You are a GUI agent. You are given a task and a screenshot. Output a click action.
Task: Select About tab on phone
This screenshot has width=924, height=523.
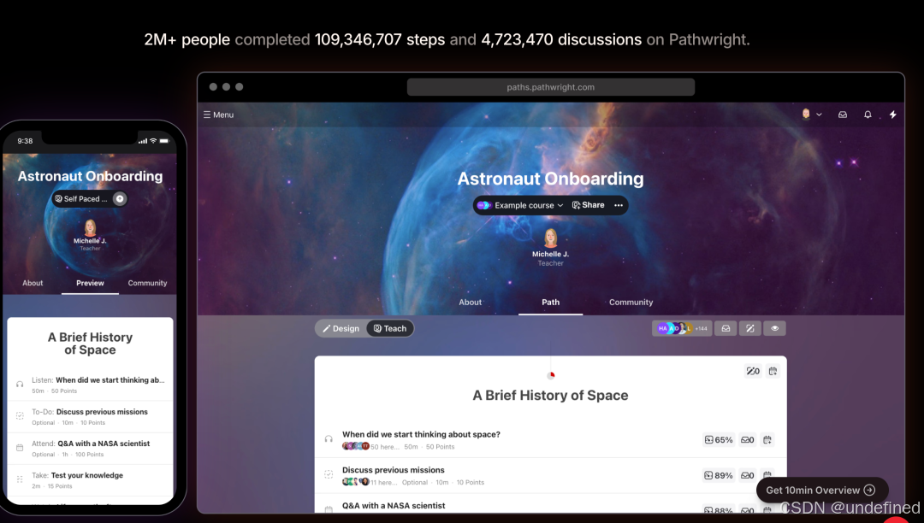tap(33, 283)
